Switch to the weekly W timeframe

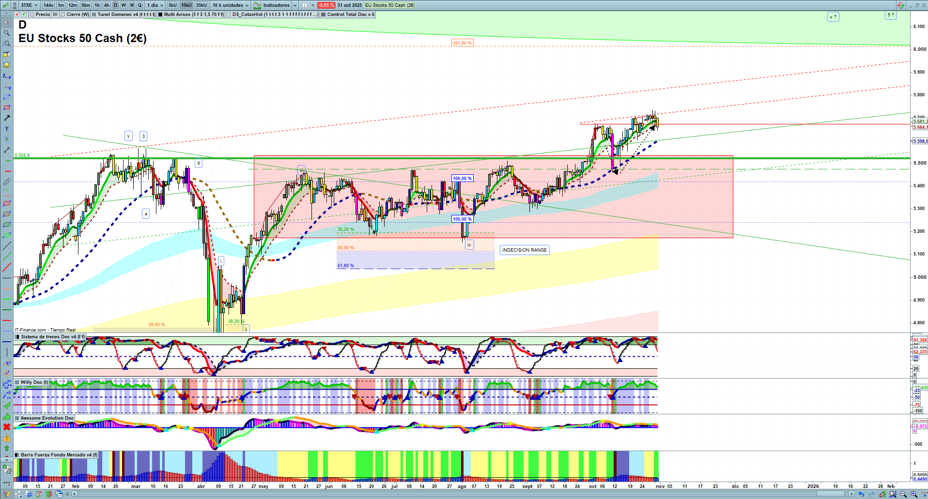point(124,5)
